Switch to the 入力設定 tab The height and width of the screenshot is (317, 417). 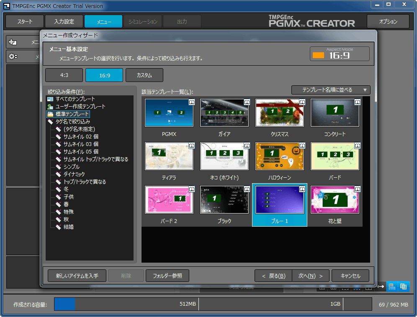click(64, 21)
